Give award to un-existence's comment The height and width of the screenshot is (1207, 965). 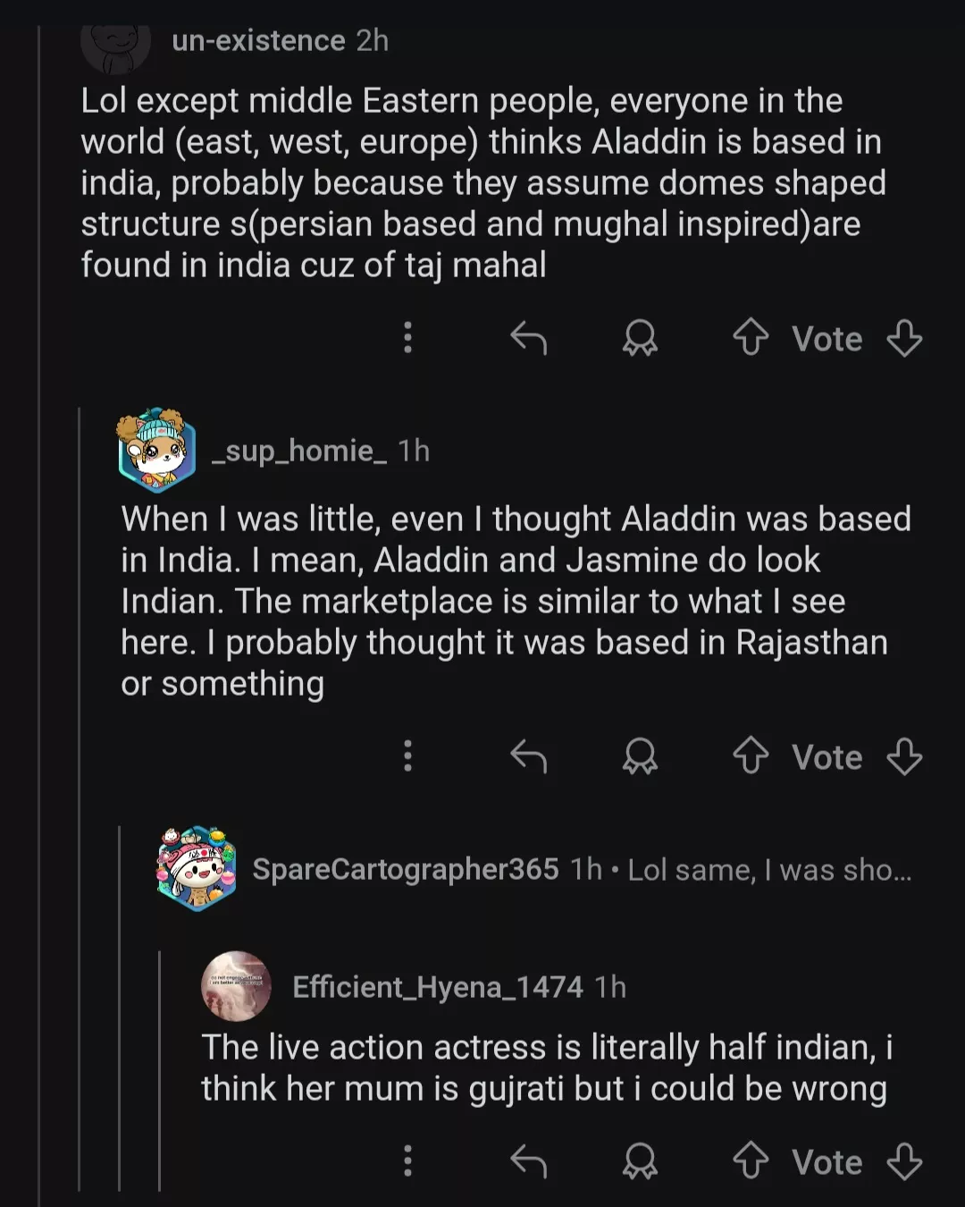pyautogui.click(x=640, y=338)
